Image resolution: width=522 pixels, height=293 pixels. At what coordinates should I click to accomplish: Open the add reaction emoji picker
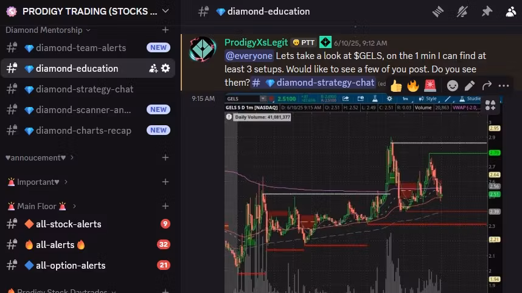tap(453, 86)
